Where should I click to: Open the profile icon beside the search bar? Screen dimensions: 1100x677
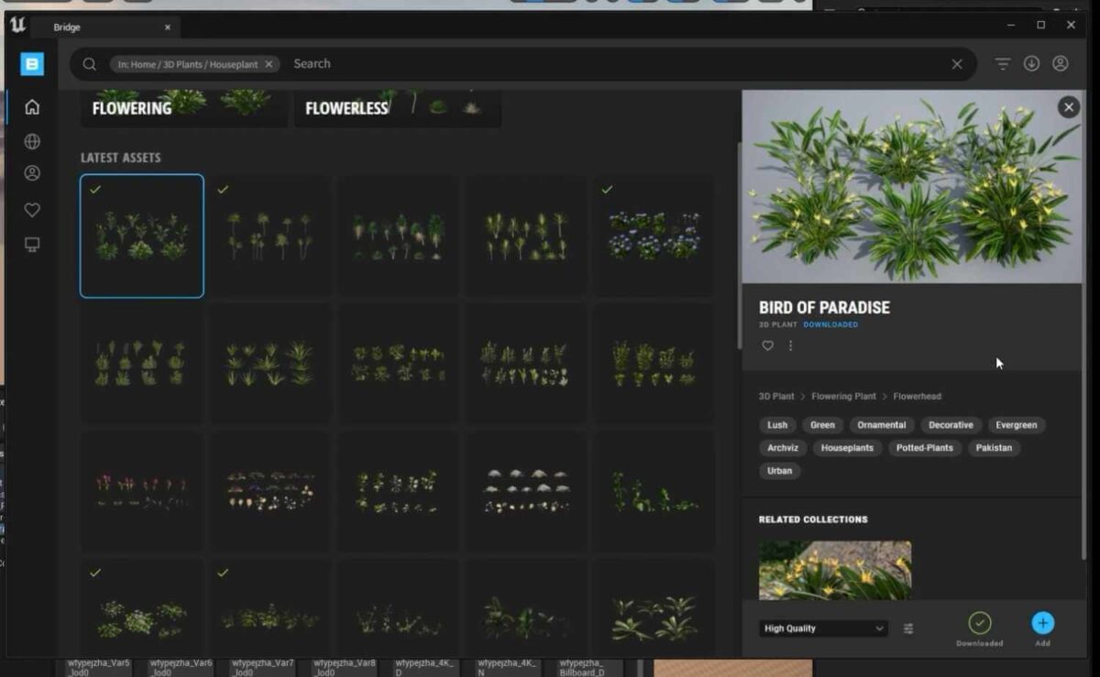pyautogui.click(x=1061, y=63)
